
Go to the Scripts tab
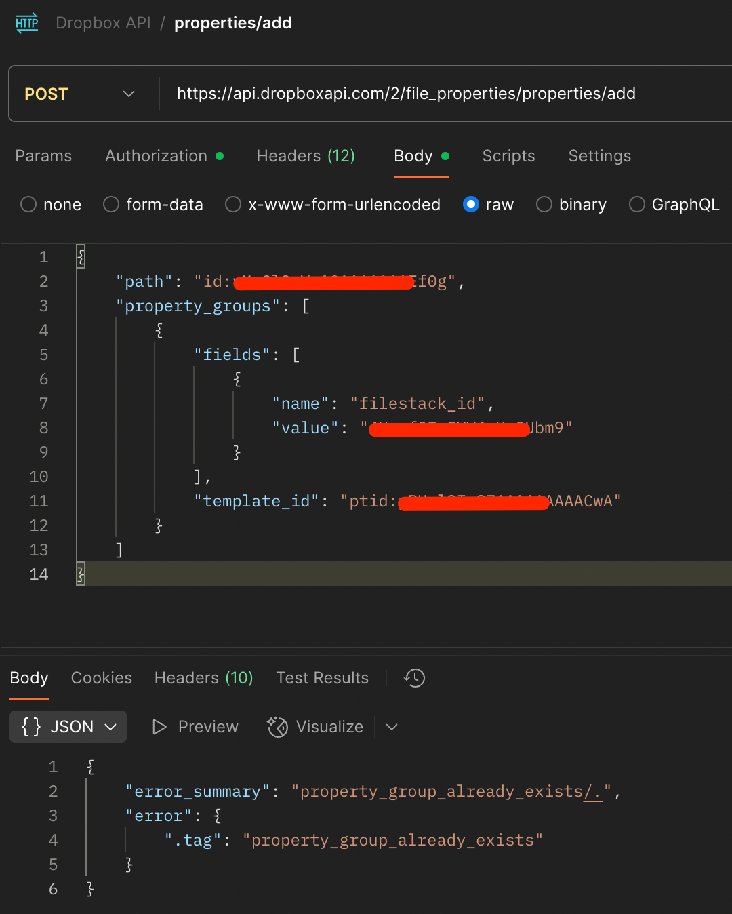[x=508, y=156]
